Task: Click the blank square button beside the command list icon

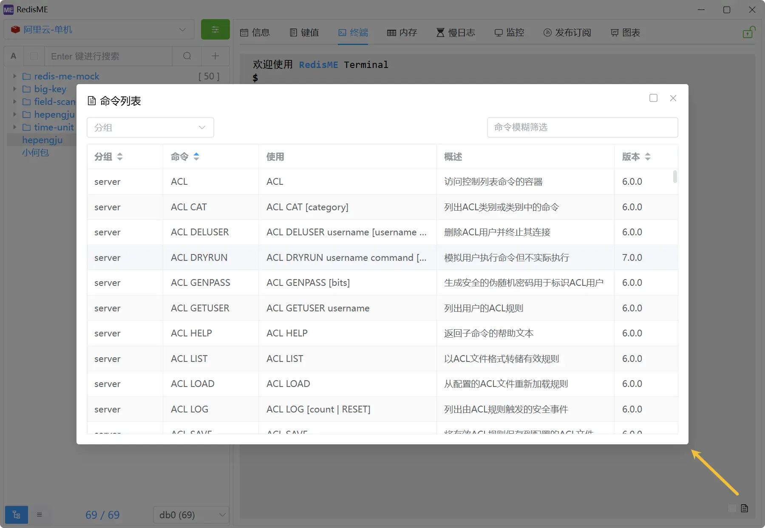Action: pos(731,508)
